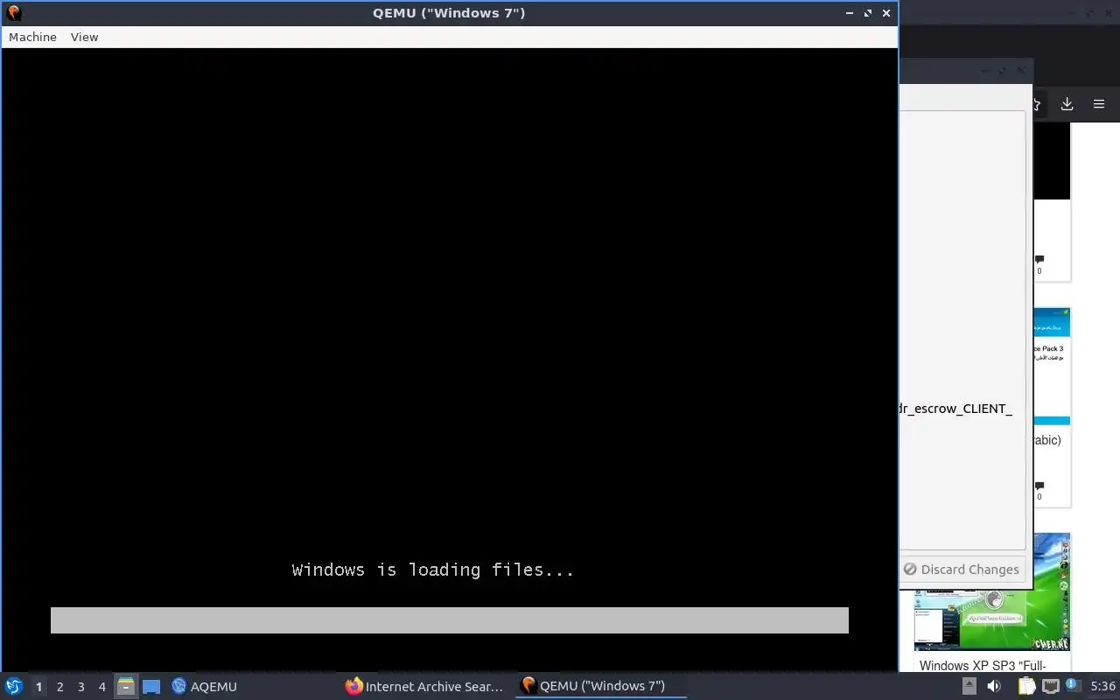The width and height of the screenshot is (1120, 700).
Task: Open Firefox downloads arrow icon
Action: click(x=1067, y=103)
